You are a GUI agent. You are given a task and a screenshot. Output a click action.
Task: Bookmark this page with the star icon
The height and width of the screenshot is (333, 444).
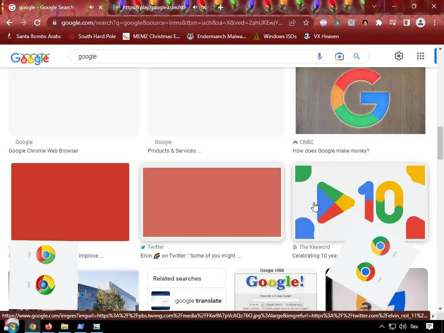[306, 23]
